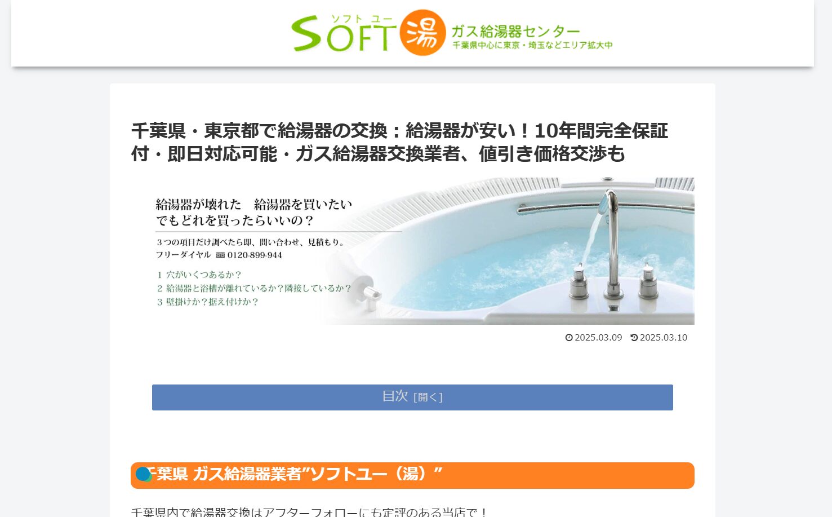This screenshot has width=832, height=517.
Task: Click the update-history icon beside 2025.03.10
Action: coord(634,338)
